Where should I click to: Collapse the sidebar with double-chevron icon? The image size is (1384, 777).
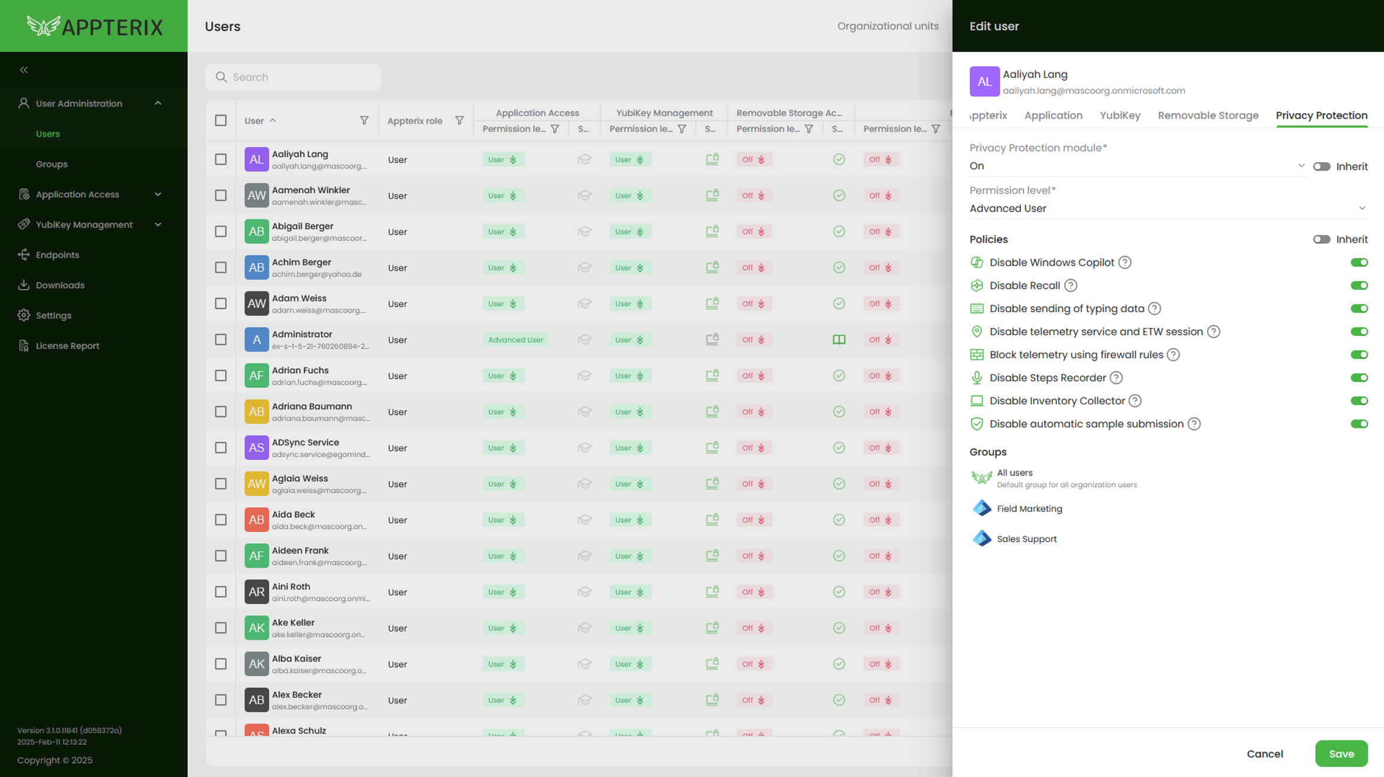[24, 70]
